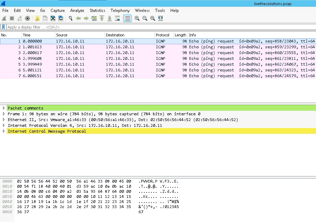
Task: Open capture options gear icon
Action: (x=27, y=19)
